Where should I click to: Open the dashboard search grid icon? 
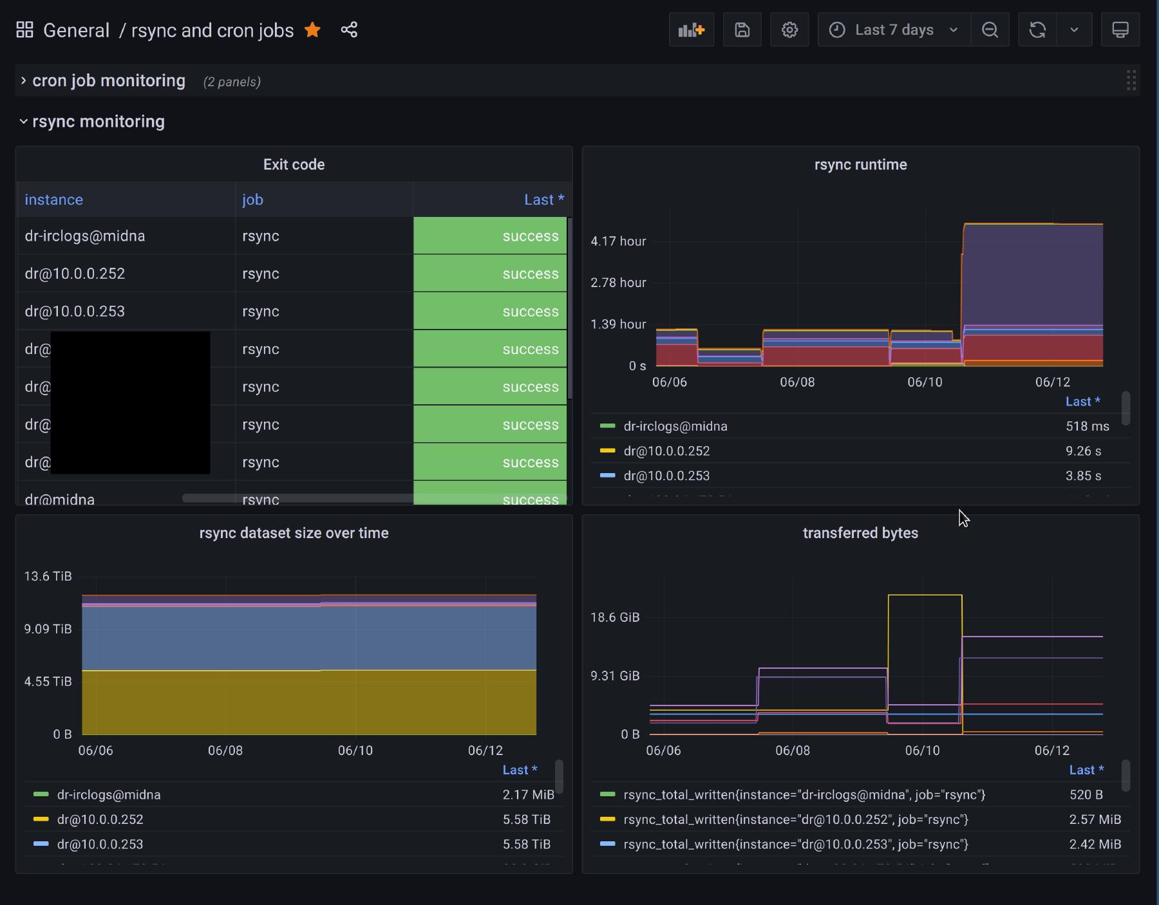coord(25,30)
